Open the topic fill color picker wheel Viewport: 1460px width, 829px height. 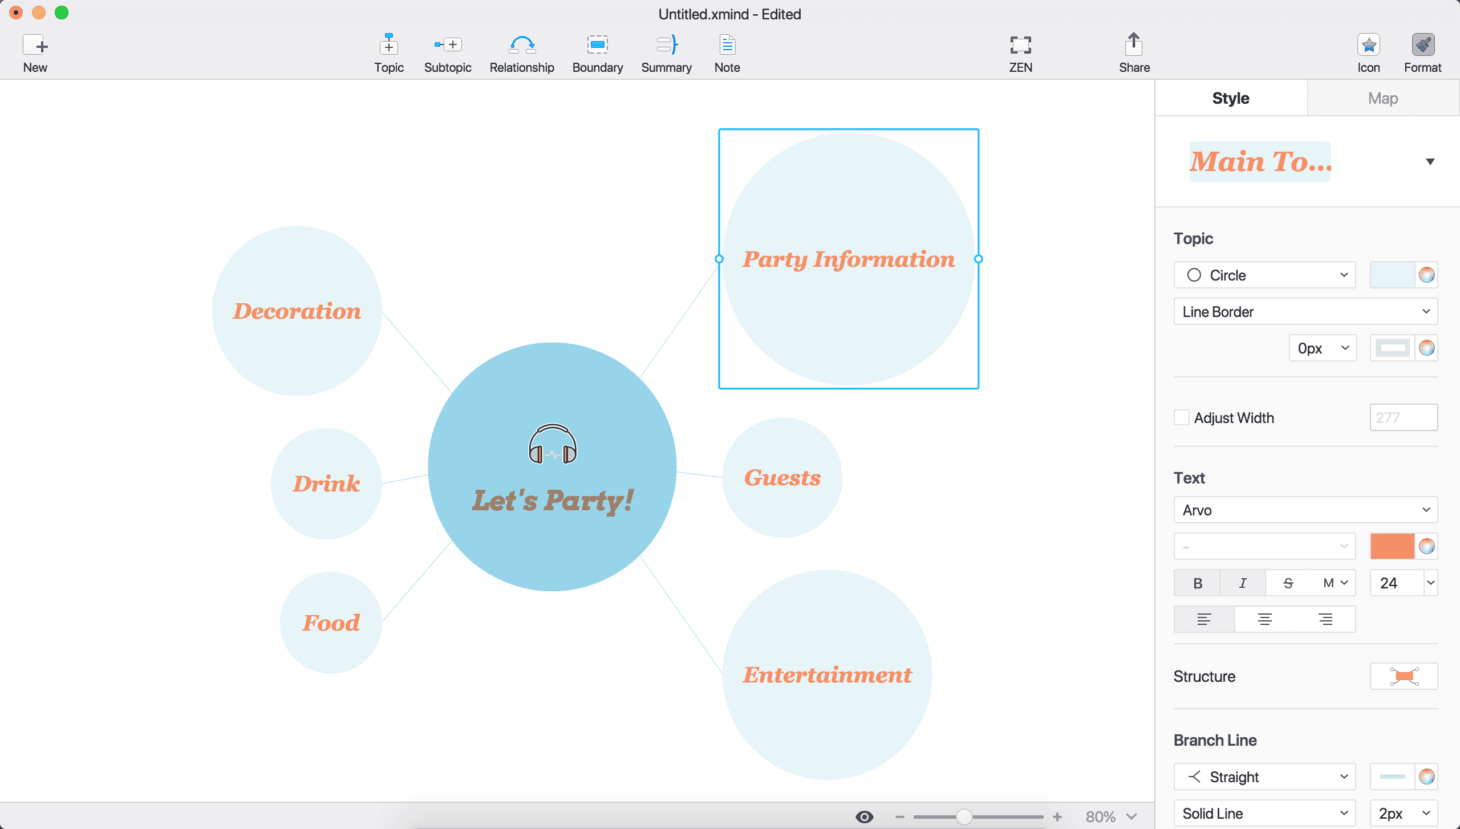coord(1426,275)
